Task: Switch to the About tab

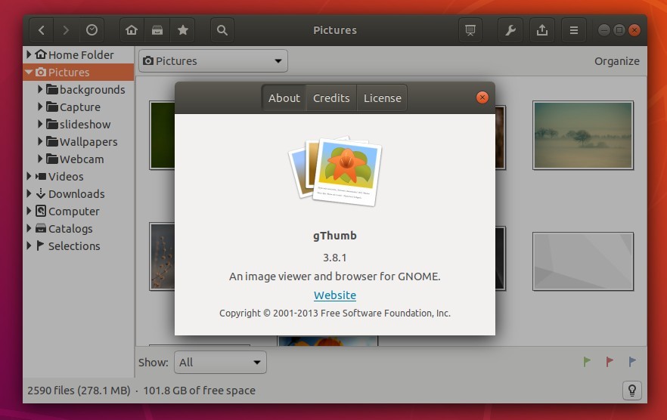Action: (x=284, y=98)
